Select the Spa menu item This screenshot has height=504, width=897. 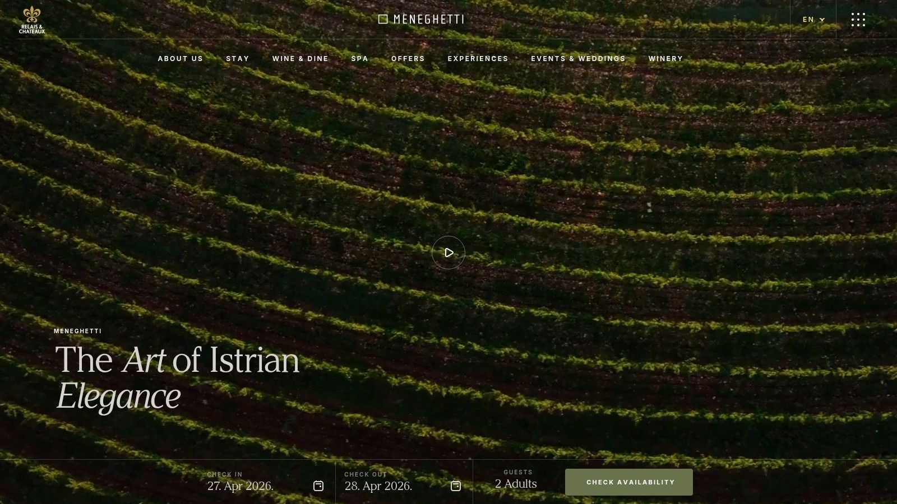(x=360, y=59)
